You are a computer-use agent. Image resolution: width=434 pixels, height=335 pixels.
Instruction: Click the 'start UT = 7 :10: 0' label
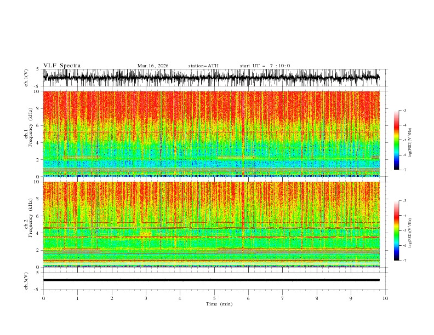coord(265,66)
